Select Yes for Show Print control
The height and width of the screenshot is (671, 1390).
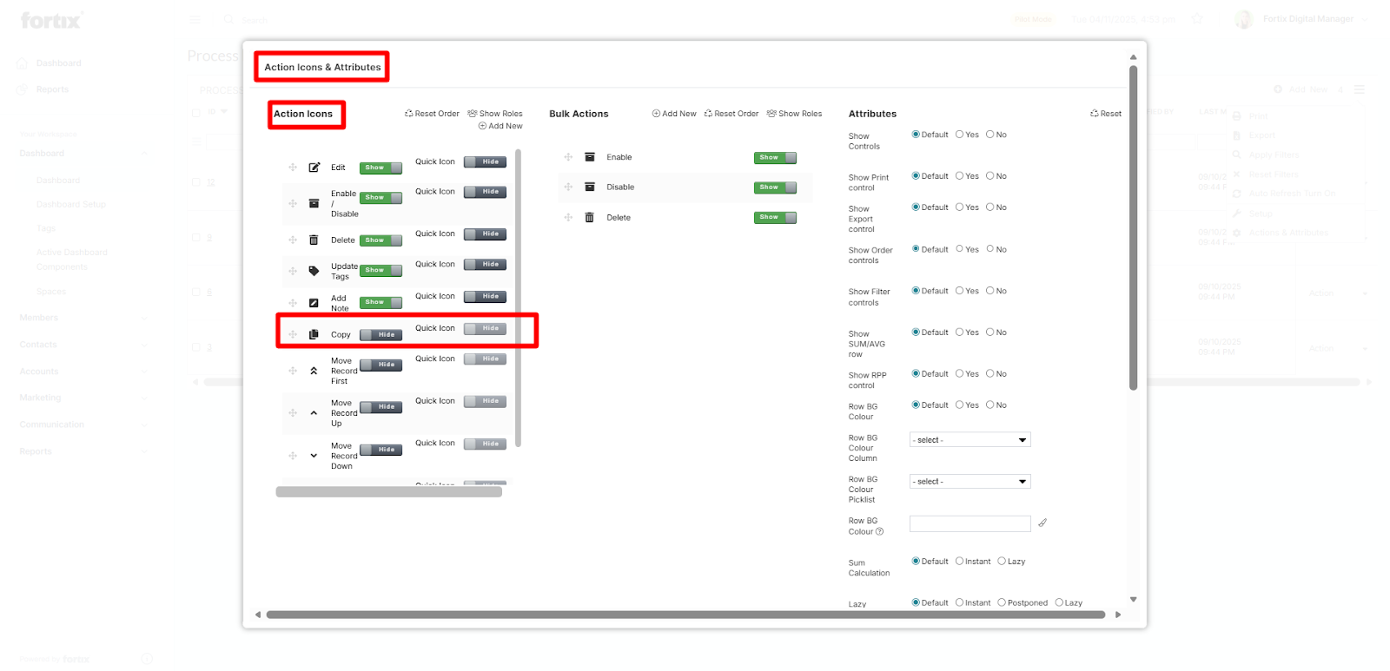(959, 176)
